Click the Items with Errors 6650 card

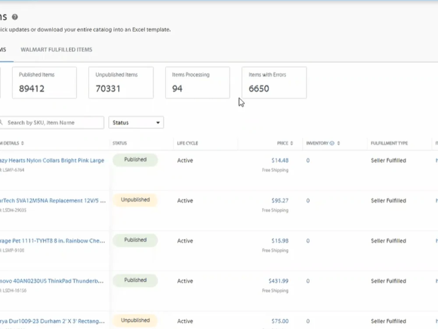point(274,82)
